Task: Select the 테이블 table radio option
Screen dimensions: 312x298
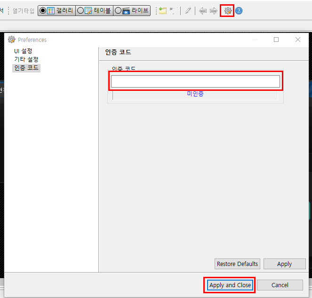Action: (94, 10)
